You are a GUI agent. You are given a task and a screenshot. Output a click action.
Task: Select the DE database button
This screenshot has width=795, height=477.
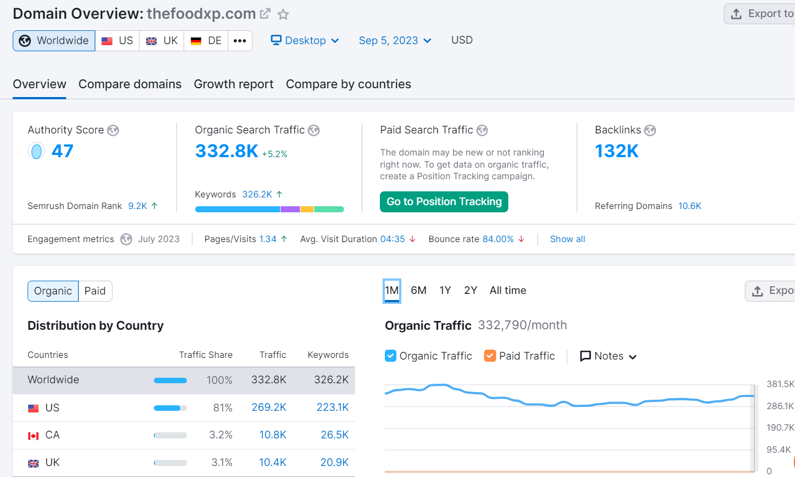pyautogui.click(x=206, y=41)
